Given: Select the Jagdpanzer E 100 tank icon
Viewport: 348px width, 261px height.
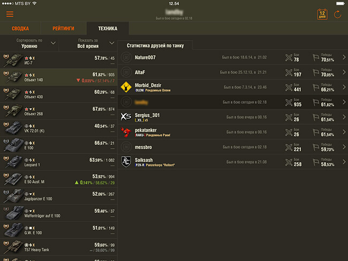Looking at the screenshot, I should tap(14, 196).
